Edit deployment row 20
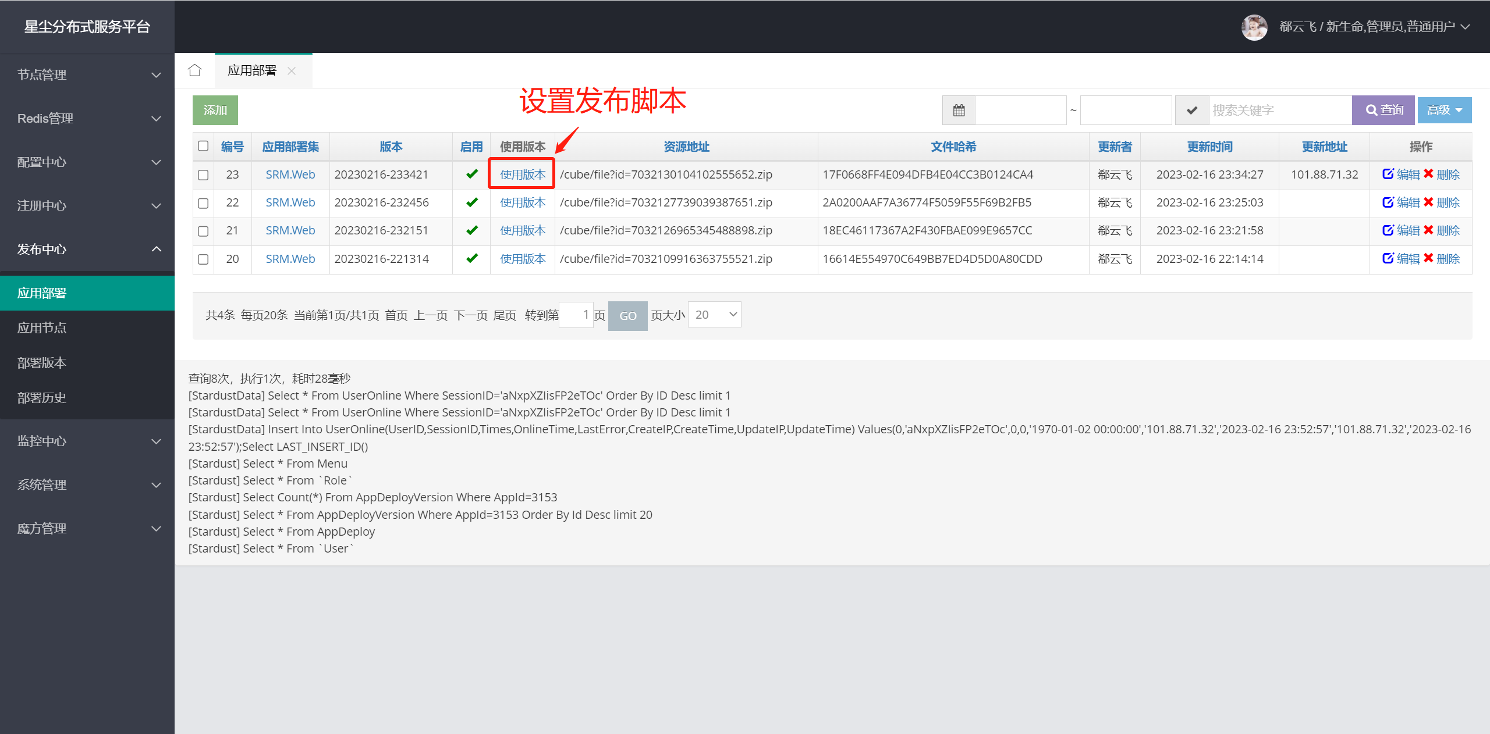This screenshot has width=1490, height=734. tap(1401, 259)
